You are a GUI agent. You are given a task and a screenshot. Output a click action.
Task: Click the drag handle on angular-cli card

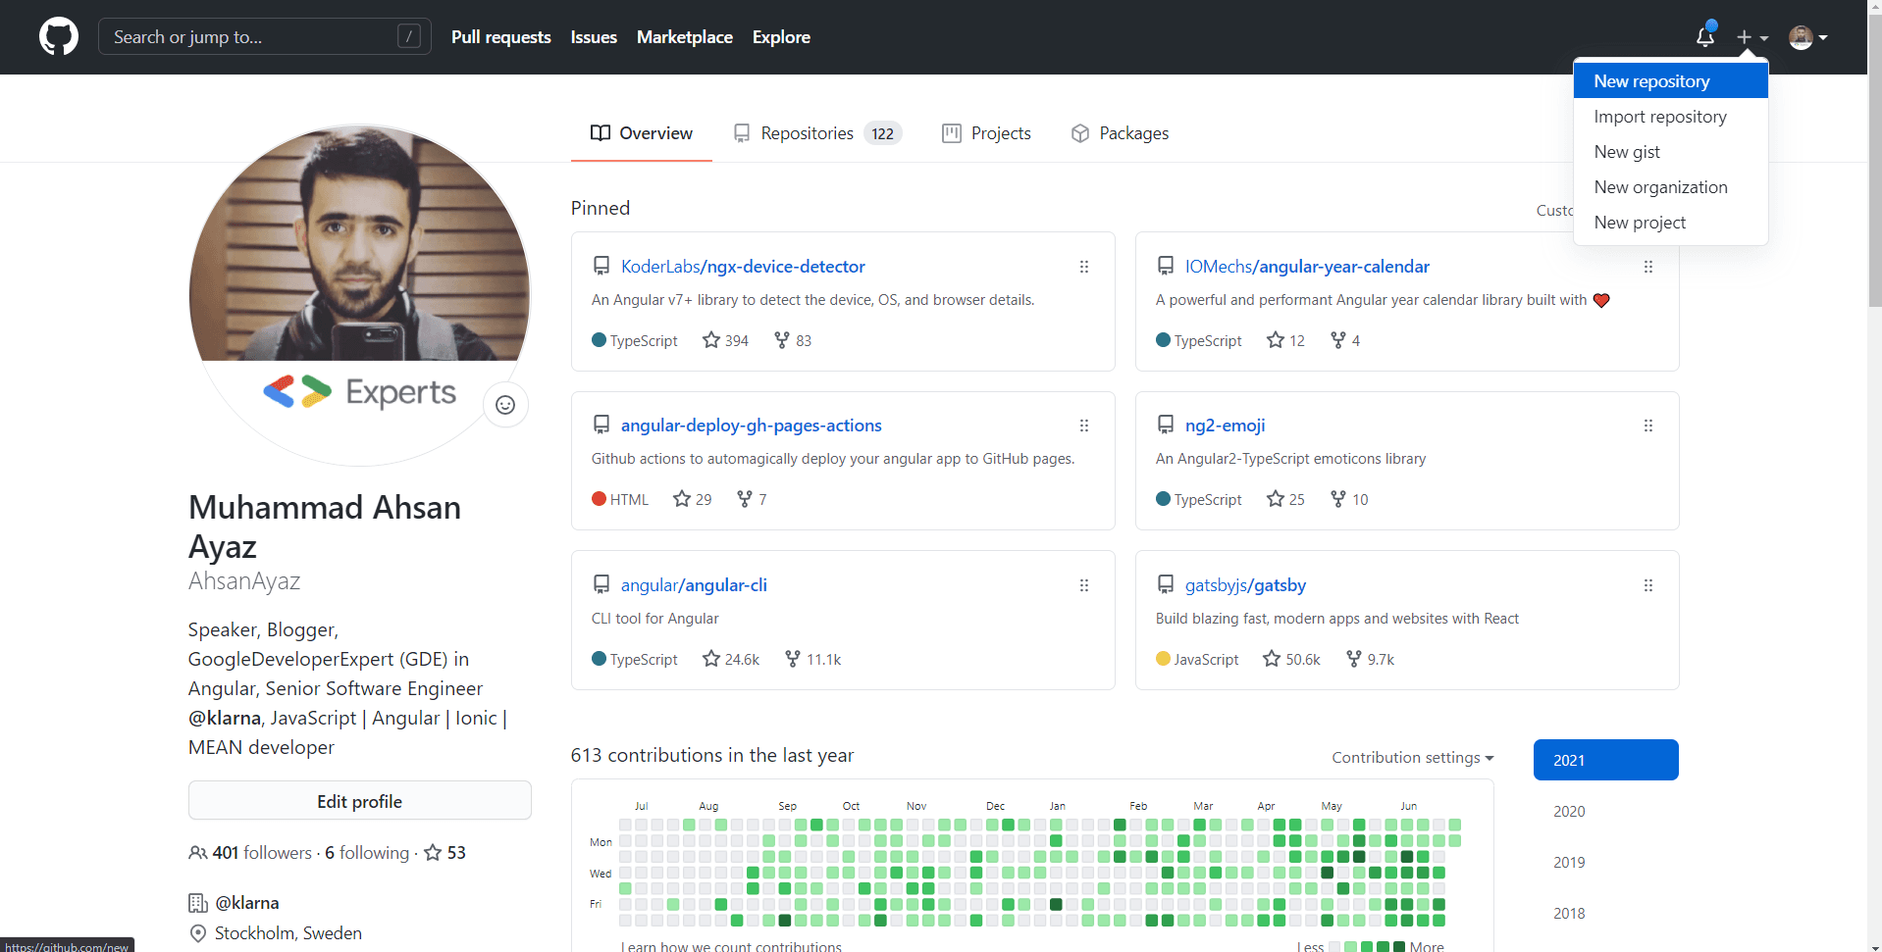click(x=1084, y=585)
